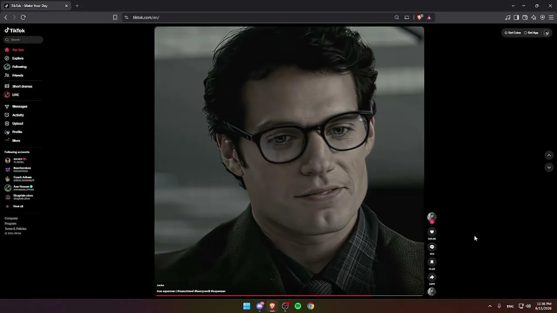Toggle the browser sidebar panel

tap(516, 17)
